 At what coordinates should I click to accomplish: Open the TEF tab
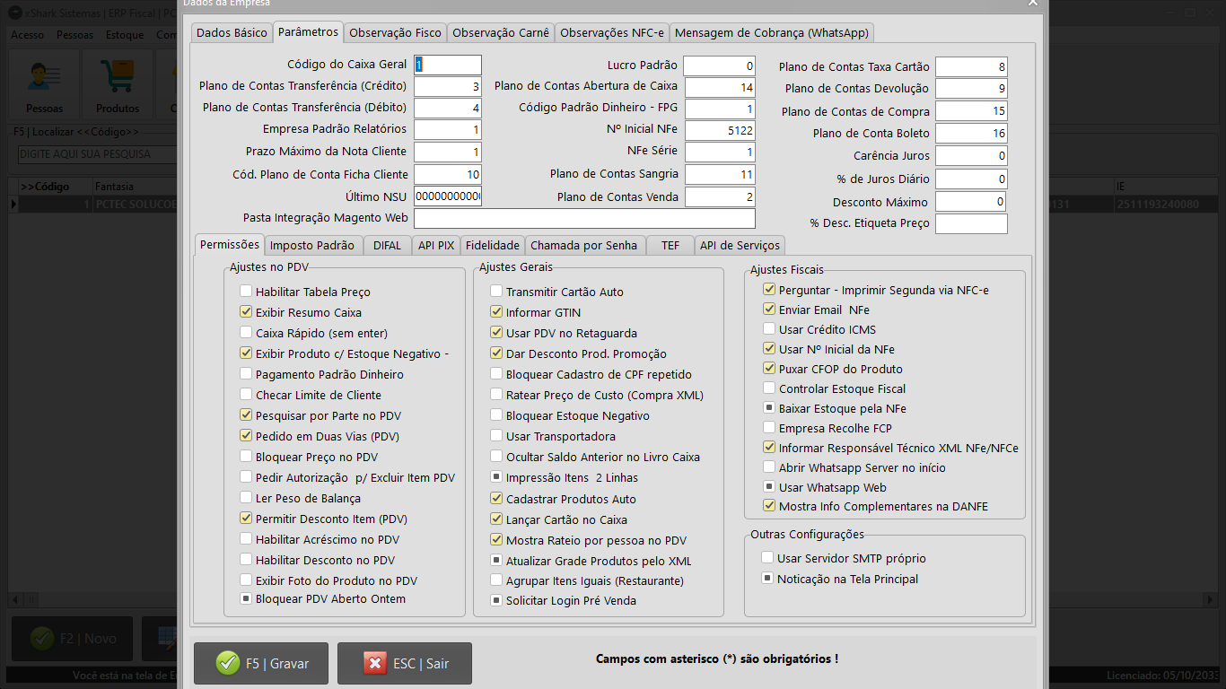click(x=670, y=245)
